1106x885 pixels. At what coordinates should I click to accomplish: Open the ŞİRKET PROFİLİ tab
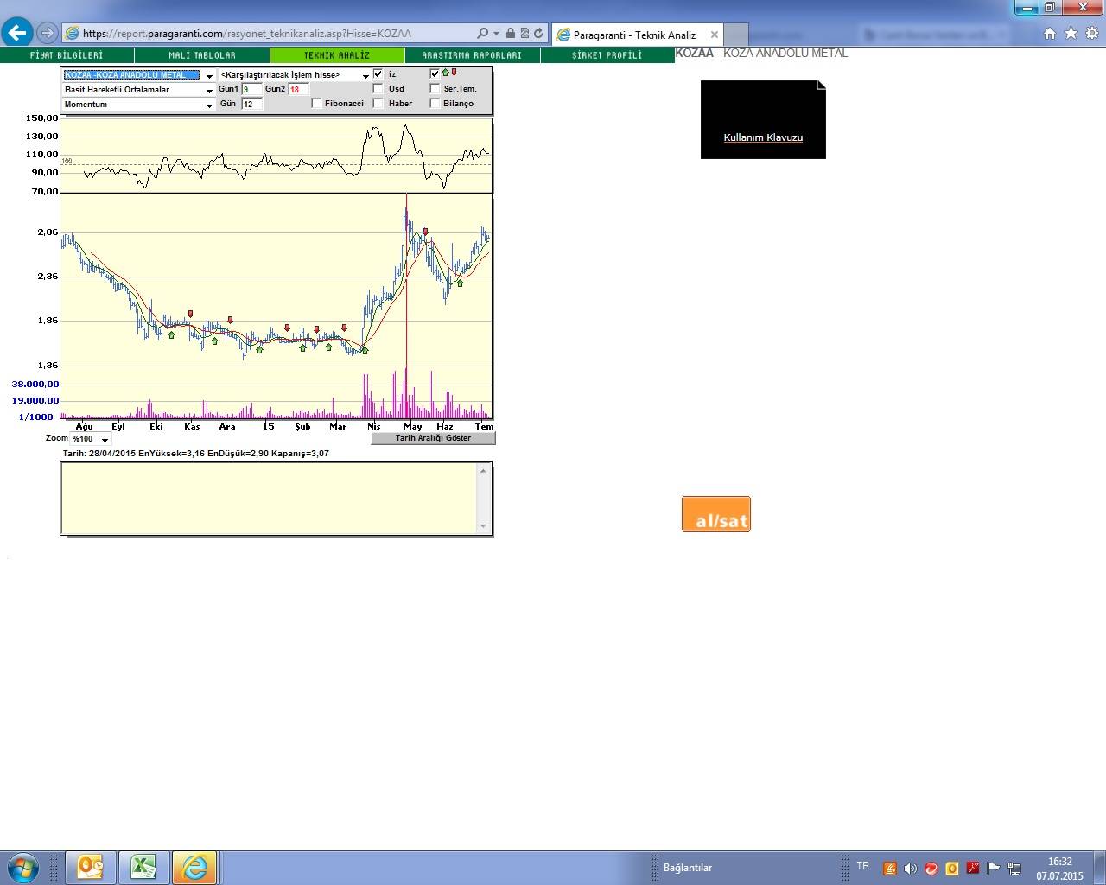tap(607, 55)
